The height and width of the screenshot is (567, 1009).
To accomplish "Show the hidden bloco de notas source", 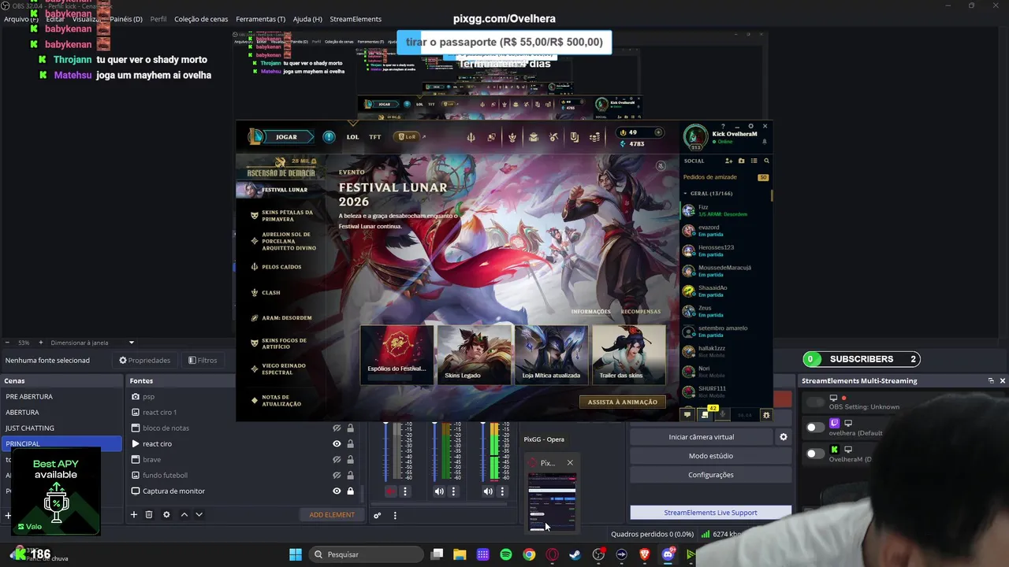I will click(x=337, y=428).
